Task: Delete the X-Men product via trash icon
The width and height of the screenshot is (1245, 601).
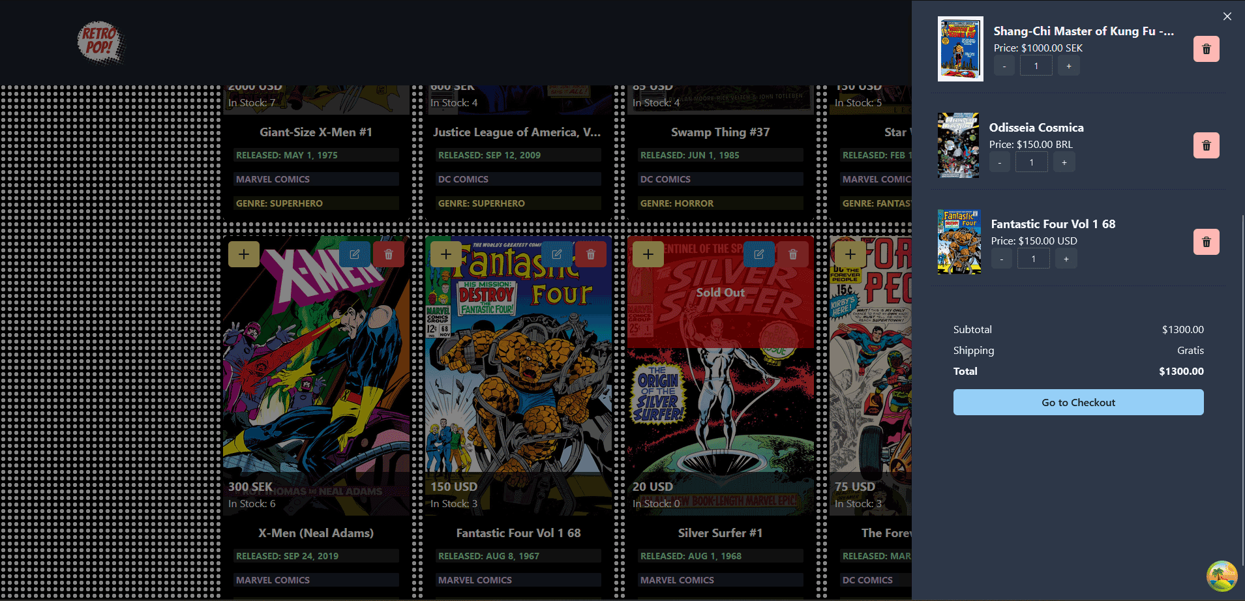Action: point(389,254)
